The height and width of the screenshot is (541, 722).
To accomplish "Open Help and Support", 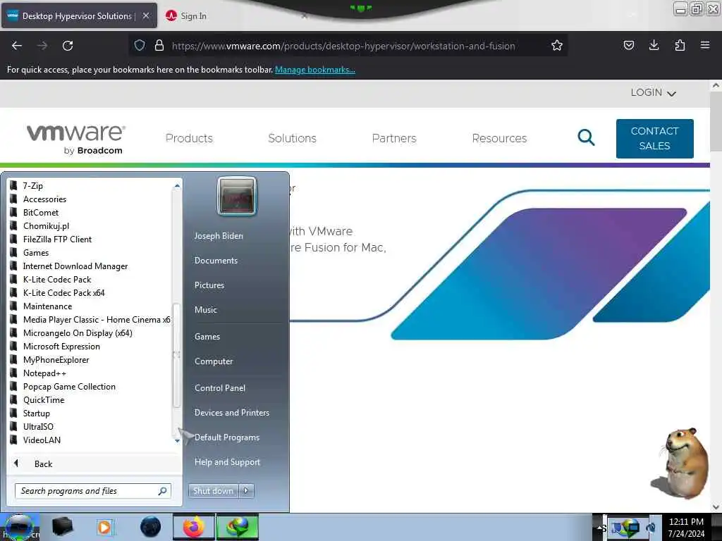I will pyautogui.click(x=227, y=462).
